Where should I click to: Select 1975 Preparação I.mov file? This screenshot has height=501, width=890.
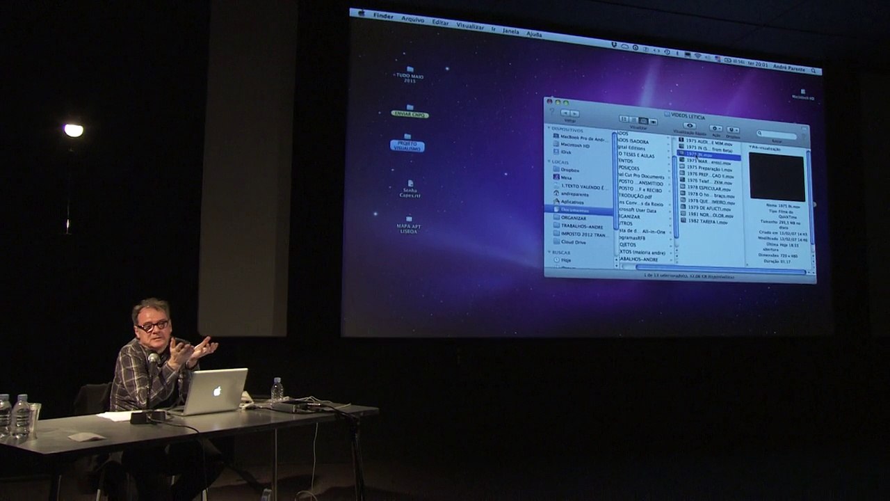(x=706, y=167)
